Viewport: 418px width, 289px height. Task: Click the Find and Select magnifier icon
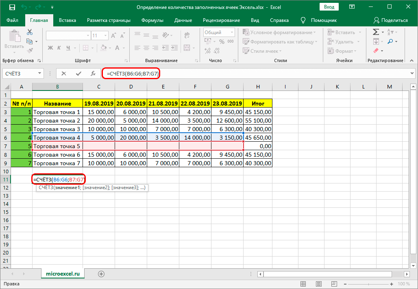pyautogui.click(x=390, y=41)
